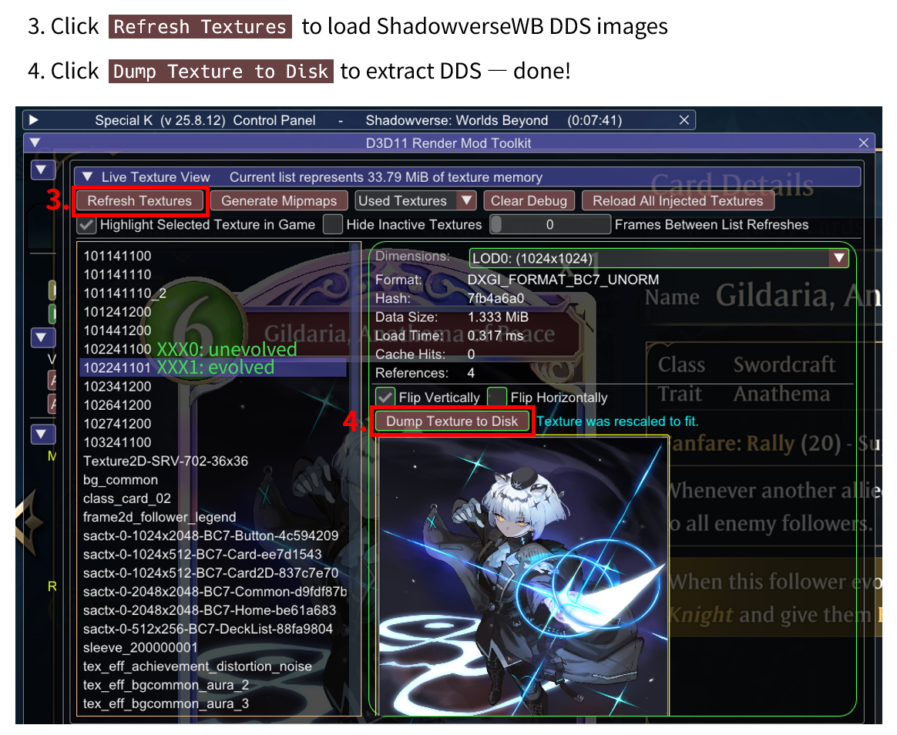The width and height of the screenshot is (897, 735).
Task: Click Reload All Injected Textures
Action: (677, 201)
